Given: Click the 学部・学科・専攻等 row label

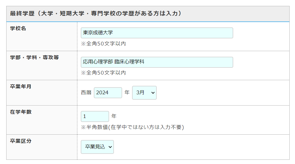Looking at the screenshot, I should (x=34, y=57).
